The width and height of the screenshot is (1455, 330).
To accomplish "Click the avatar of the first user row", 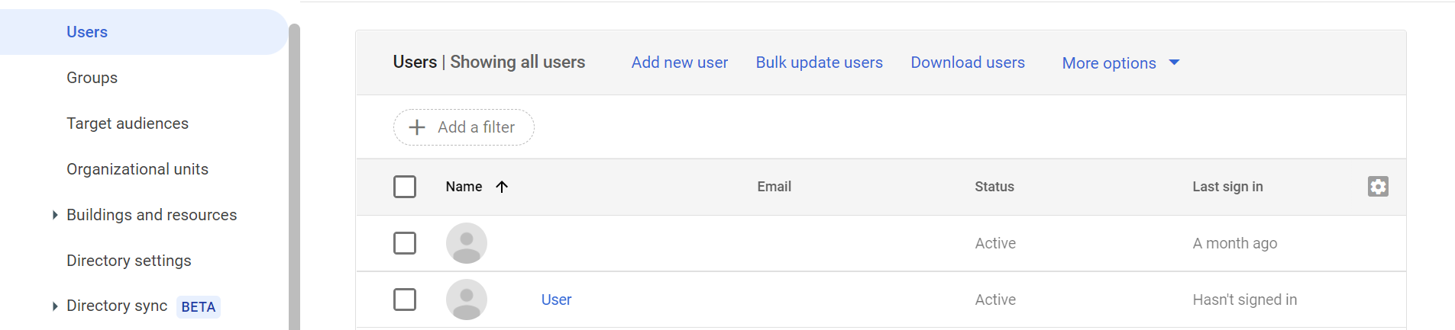I will [467, 243].
